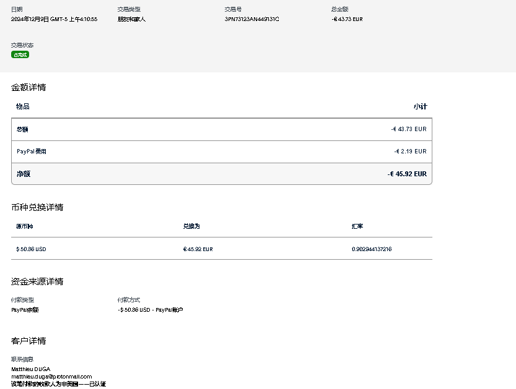Click the total amount in the top summary

click(x=347, y=19)
